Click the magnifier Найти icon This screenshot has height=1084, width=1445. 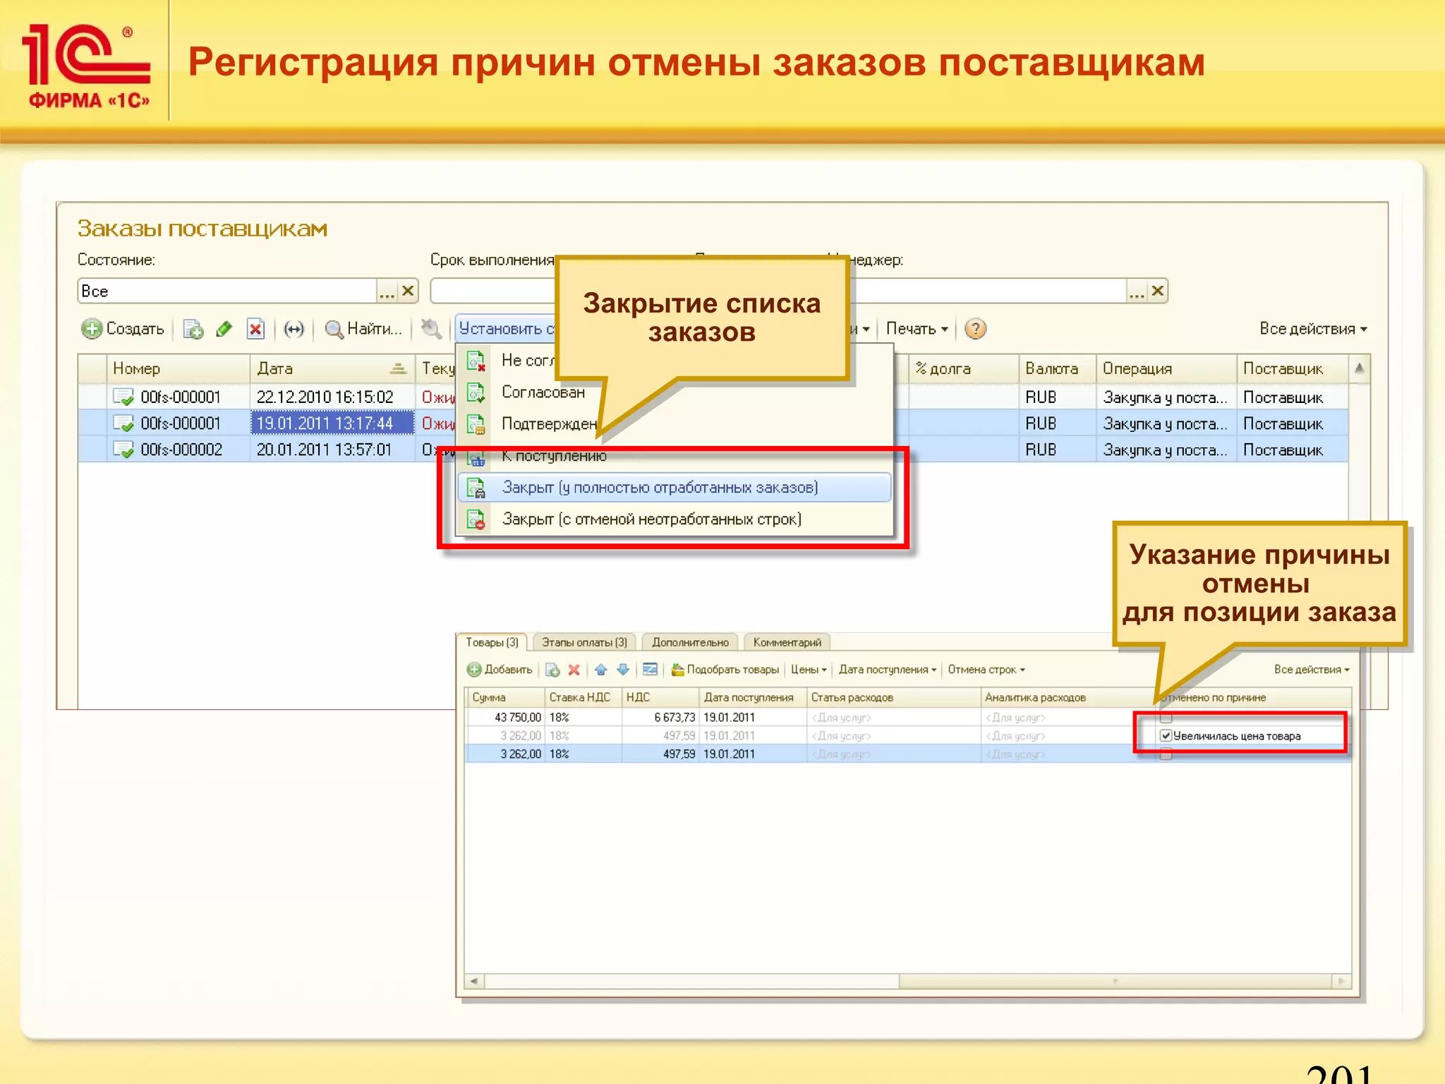(334, 329)
